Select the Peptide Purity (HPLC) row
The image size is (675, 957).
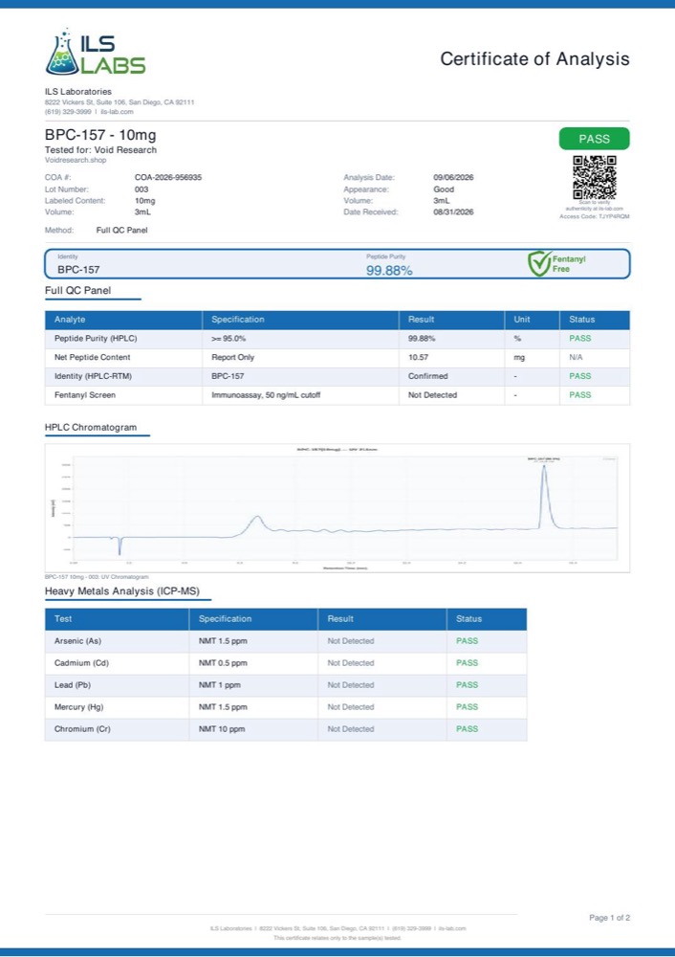tap(337, 338)
